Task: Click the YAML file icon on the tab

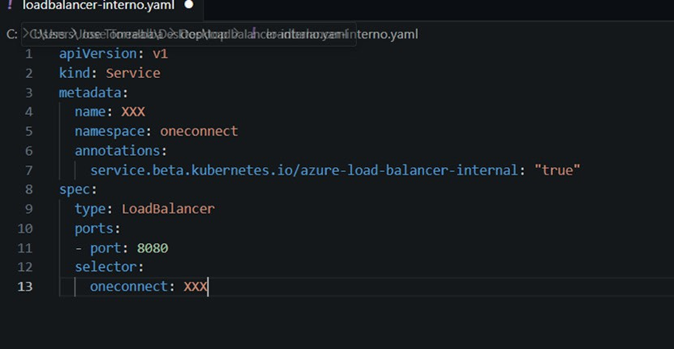Action: 9,5
